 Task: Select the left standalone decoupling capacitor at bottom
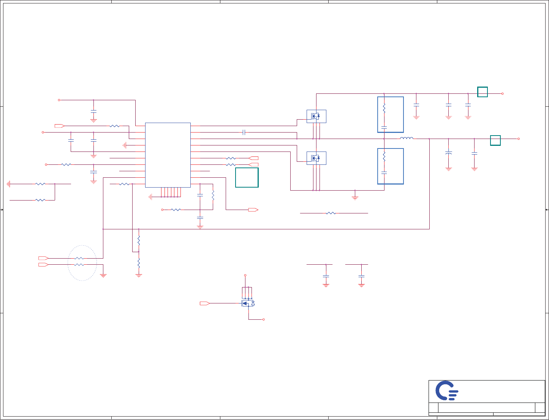[x=326, y=276]
